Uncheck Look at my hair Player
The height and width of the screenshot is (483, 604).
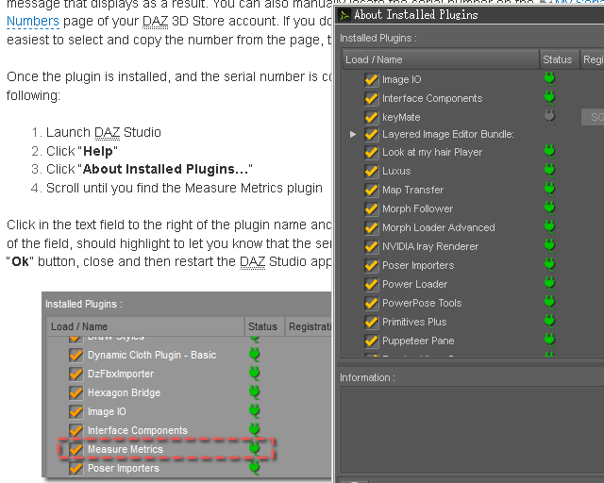371,153
